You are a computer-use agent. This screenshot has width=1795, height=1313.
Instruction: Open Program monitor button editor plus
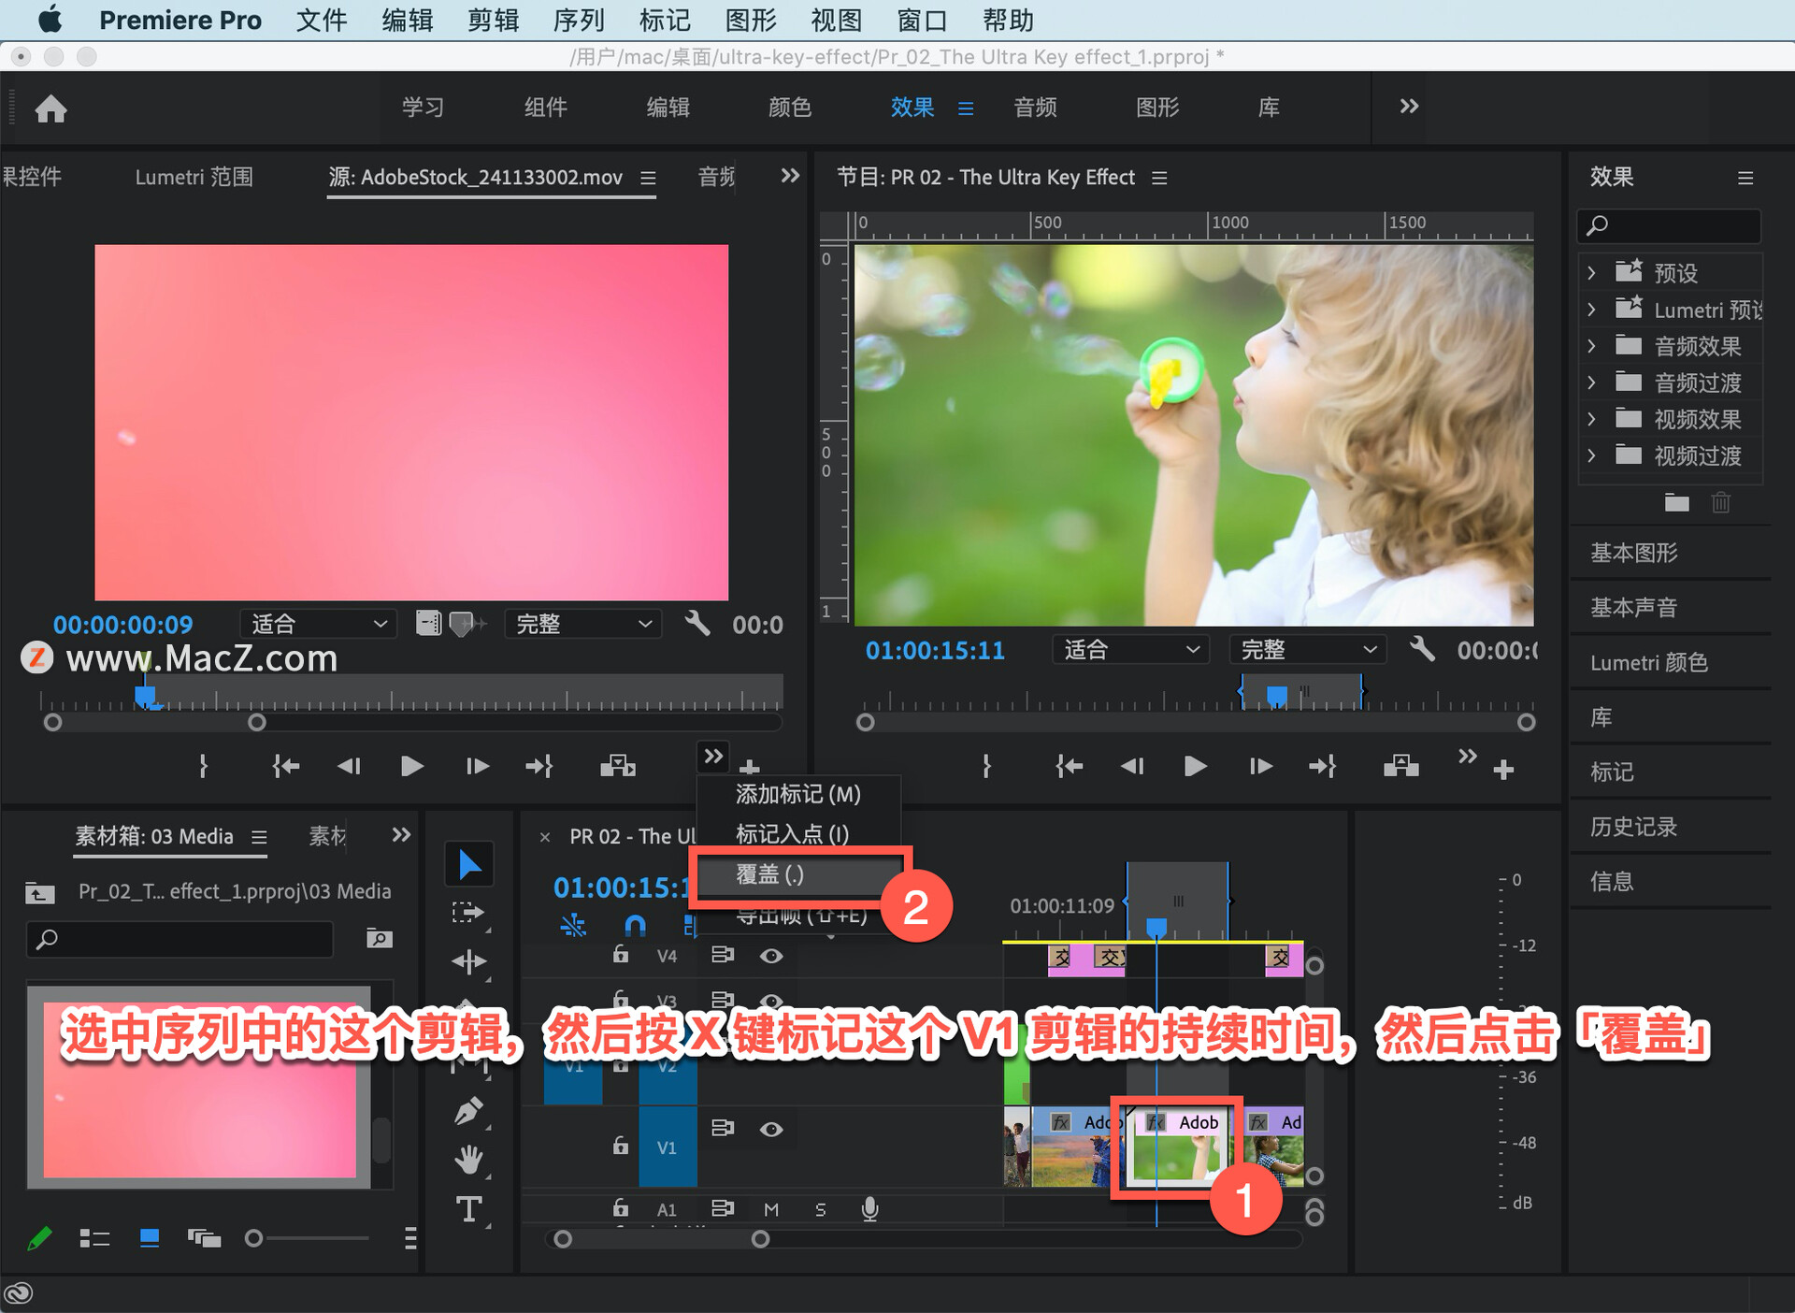tap(1503, 770)
